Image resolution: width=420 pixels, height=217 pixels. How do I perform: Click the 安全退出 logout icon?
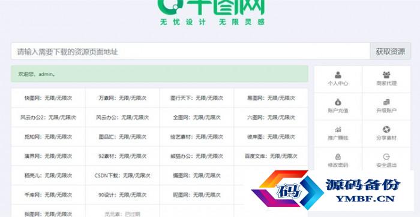(386, 157)
